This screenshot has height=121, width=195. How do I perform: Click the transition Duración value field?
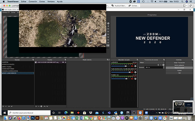pos(154,67)
